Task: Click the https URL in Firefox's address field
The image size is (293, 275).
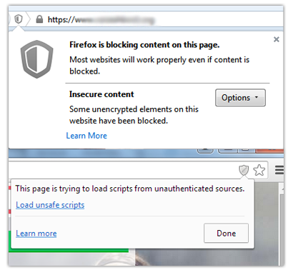Action: tap(101, 20)
